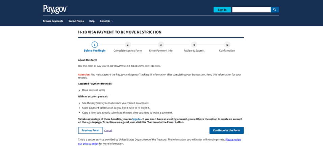Open the Help menu item
The height and width of the screenshot is (150, 323).
tap(92, 21)
